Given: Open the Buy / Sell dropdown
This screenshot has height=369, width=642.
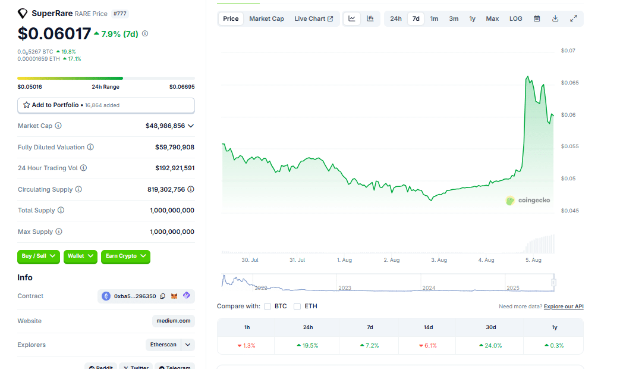Looking at the screenshot, I should click(x=39, y=256).
